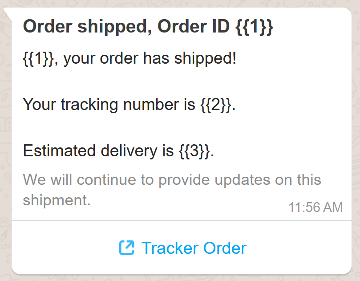Screen dimensions: 360x281
Task: Click the {{2}} tracking number placeholder
Action: click(216, 105)
